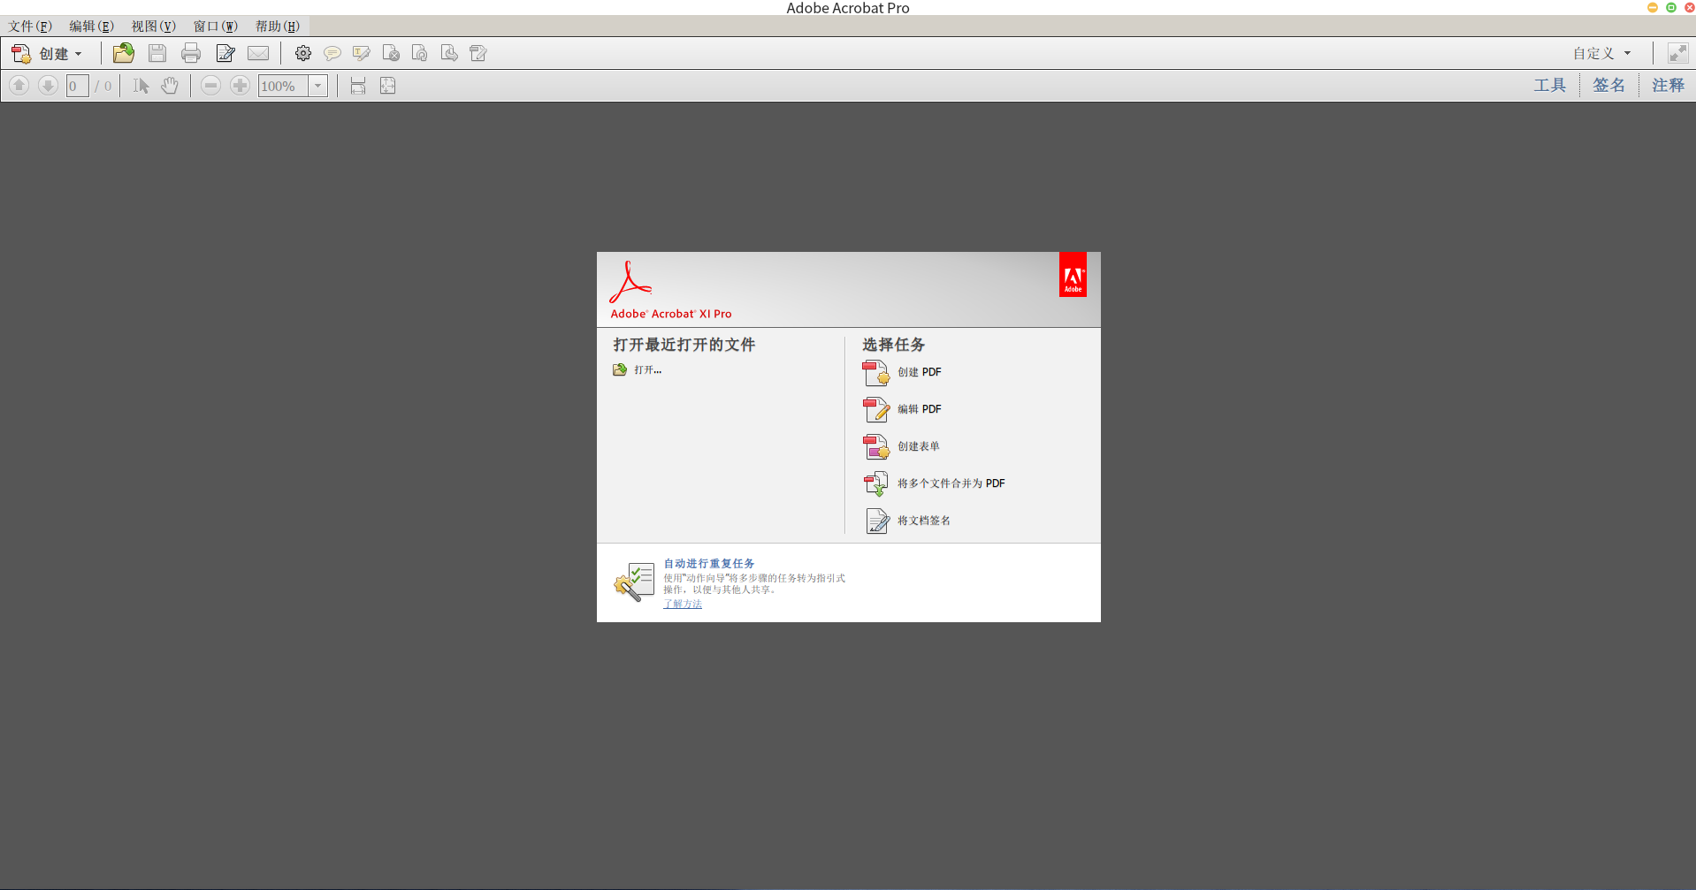This screenshot has width=1696, height=890.
Task: Open the Preferences gear icon
Action: pyautogui.click(x=303, y=53)
